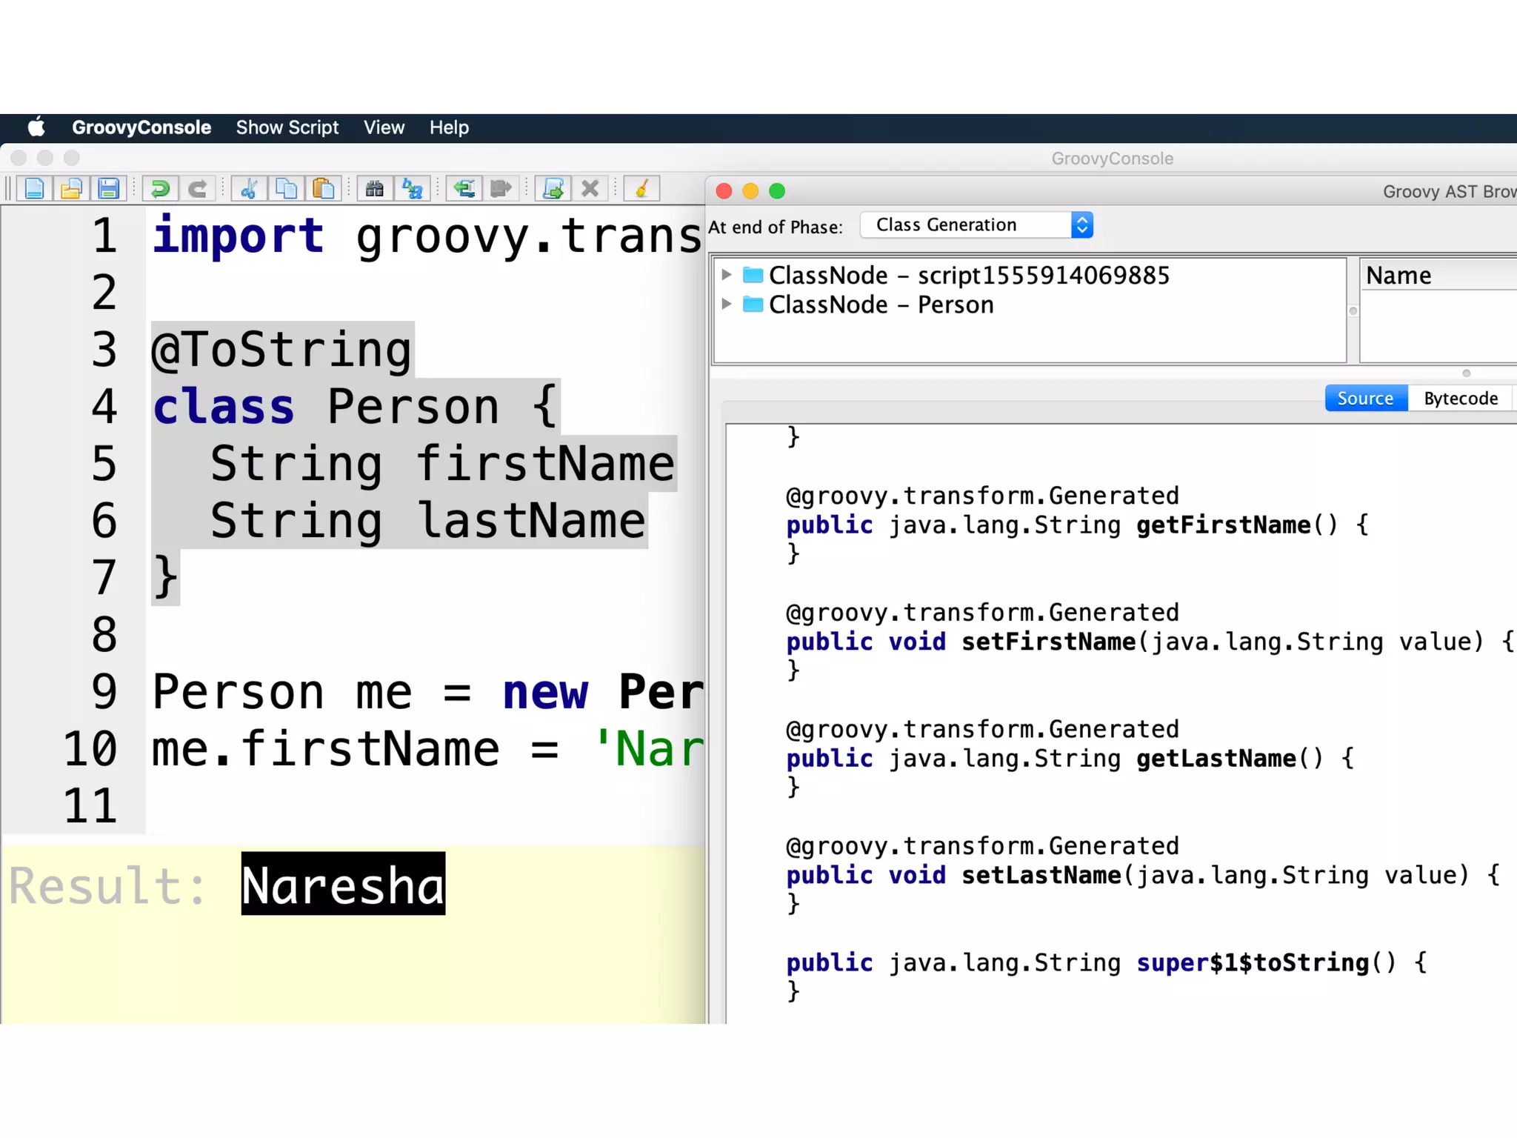
Task: Open the Class Generation phase dropdown
Action: point(976,225)
